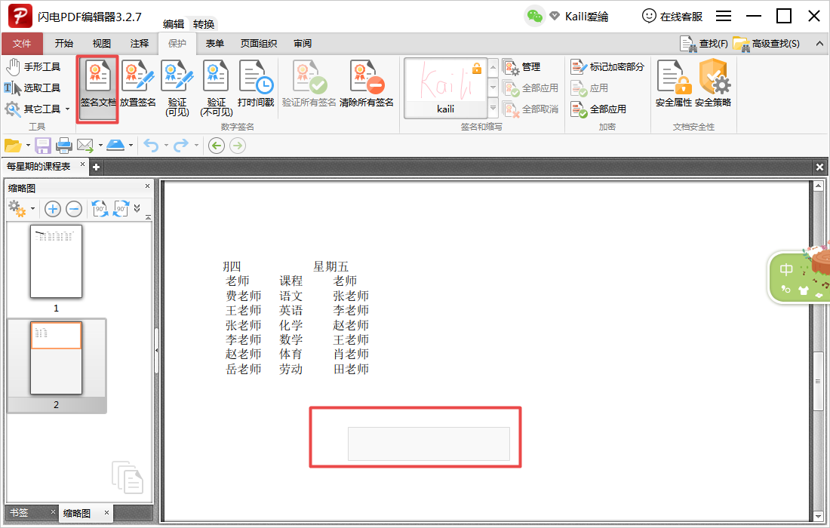
Task: Click the WeChat icon in title bar
Action: click(x=535, y=17)
